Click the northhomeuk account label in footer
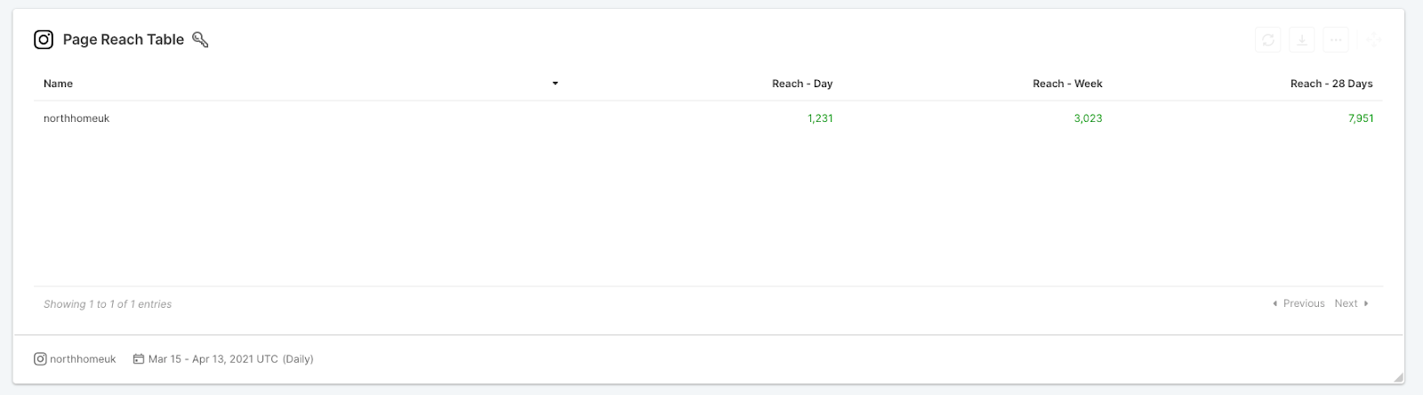This screenshot has height=395, width=1423. 83,359
